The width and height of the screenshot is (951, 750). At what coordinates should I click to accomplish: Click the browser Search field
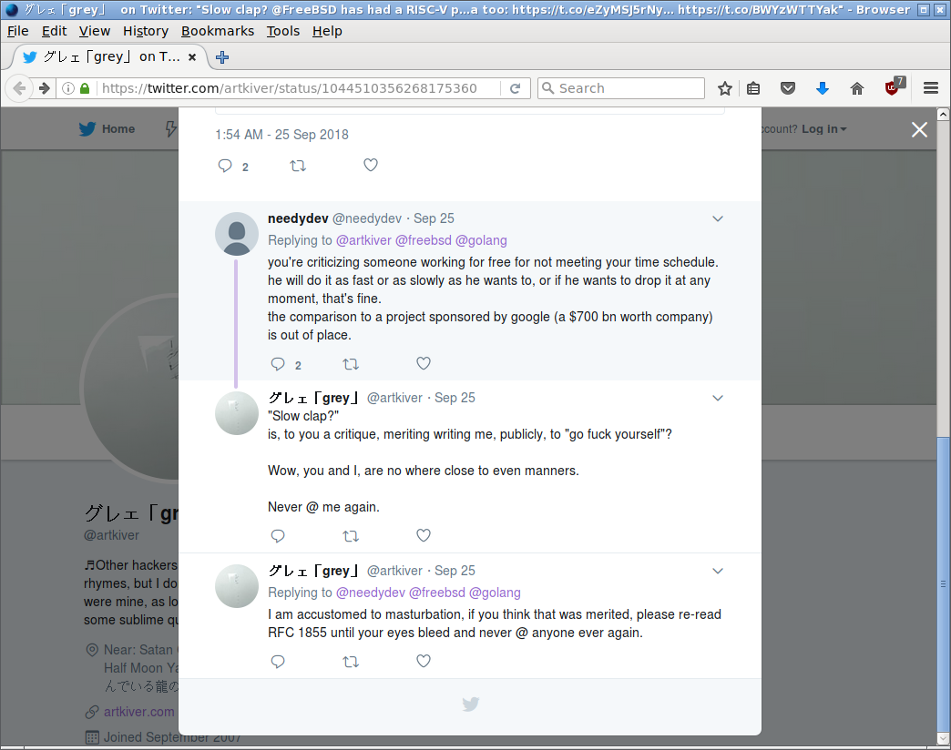621,88
